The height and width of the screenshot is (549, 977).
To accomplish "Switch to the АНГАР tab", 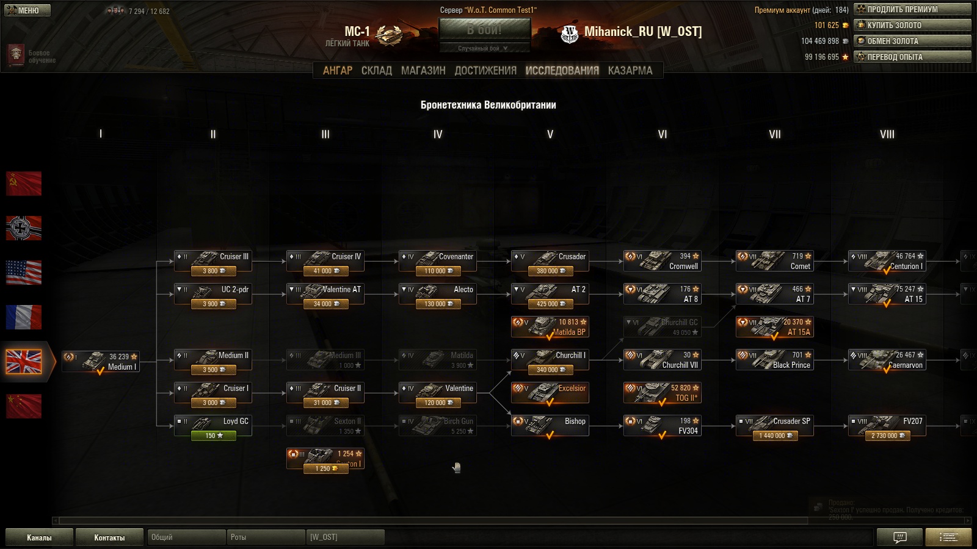I will (338, 71).
